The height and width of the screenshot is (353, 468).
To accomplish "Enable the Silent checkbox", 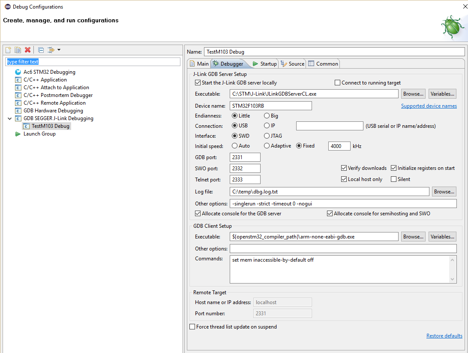I will click(x=394, y=179).
